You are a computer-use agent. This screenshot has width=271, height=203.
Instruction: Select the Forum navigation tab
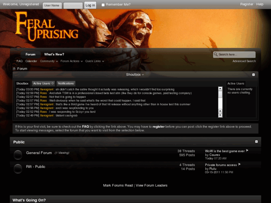point(31,54)
